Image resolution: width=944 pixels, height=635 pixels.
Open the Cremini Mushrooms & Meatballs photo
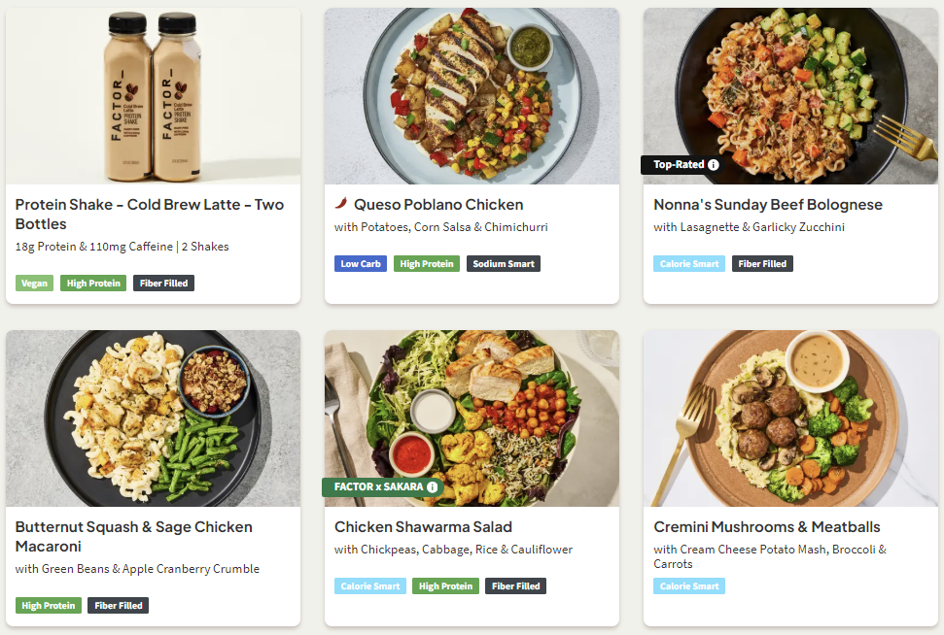pos(790,418)
